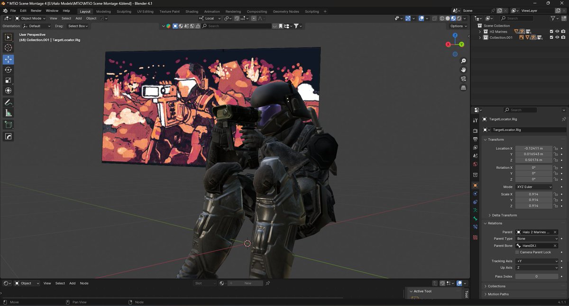This screenshot has width=569, height=306.
Task: Open the Tool properties tab
Action: tap(475, 120)
